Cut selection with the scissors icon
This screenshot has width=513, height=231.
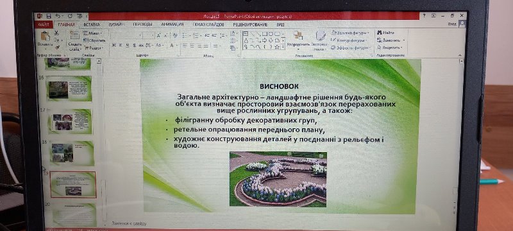pyautogui.click(x=56, y=33)
